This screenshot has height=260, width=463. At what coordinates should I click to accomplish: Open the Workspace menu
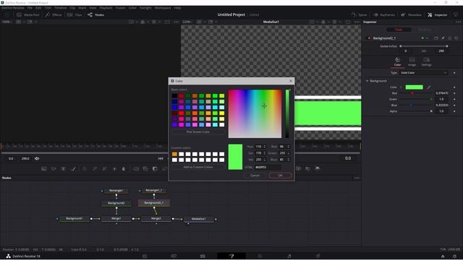click(x=163, y=8)
